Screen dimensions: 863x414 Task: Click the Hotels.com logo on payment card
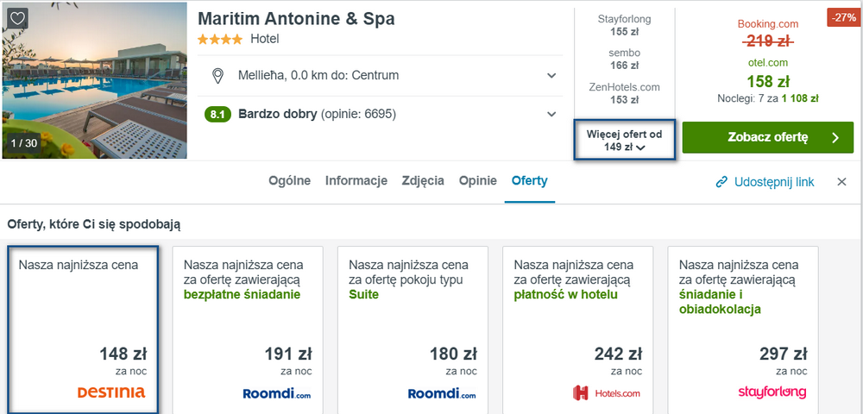coord(606,393)
